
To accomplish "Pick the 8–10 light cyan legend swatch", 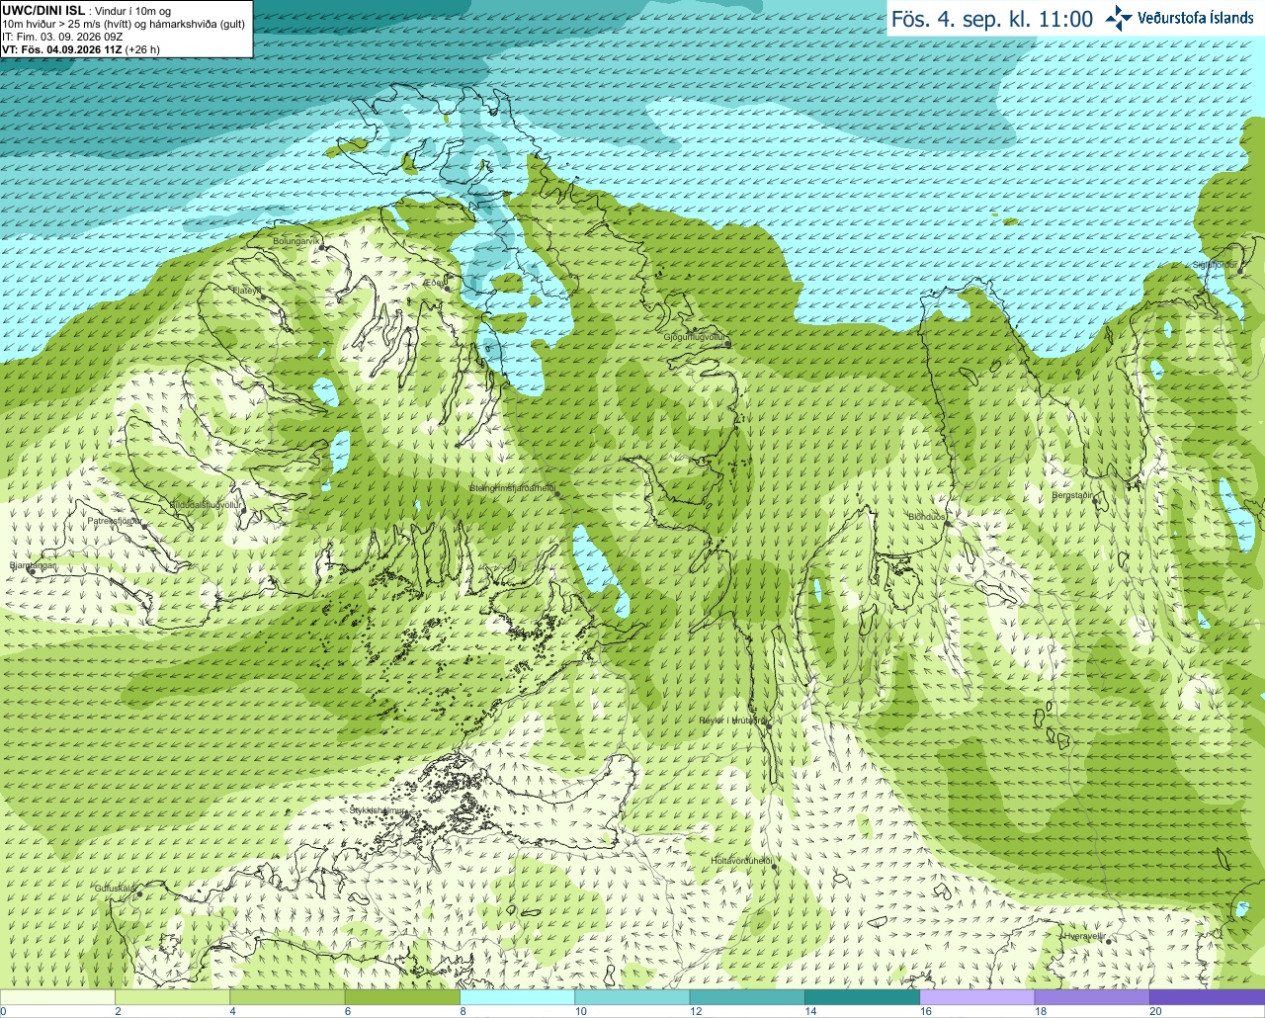I will (517, 998).
